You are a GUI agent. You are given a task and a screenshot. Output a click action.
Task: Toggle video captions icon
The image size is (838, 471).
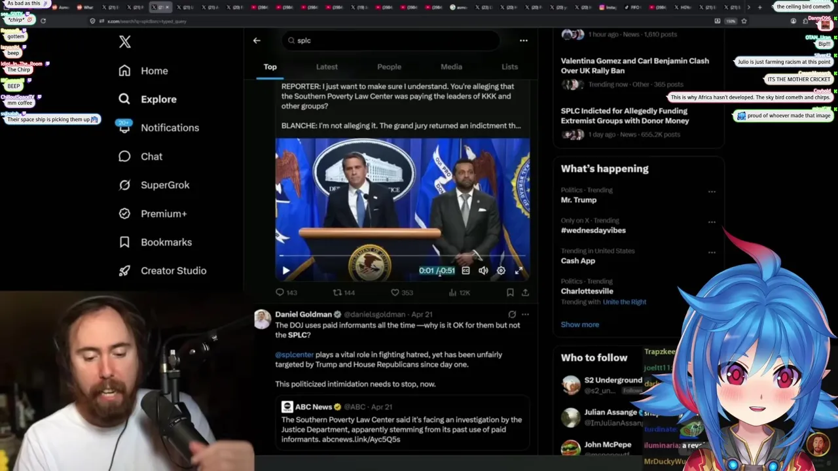[465, 271]
